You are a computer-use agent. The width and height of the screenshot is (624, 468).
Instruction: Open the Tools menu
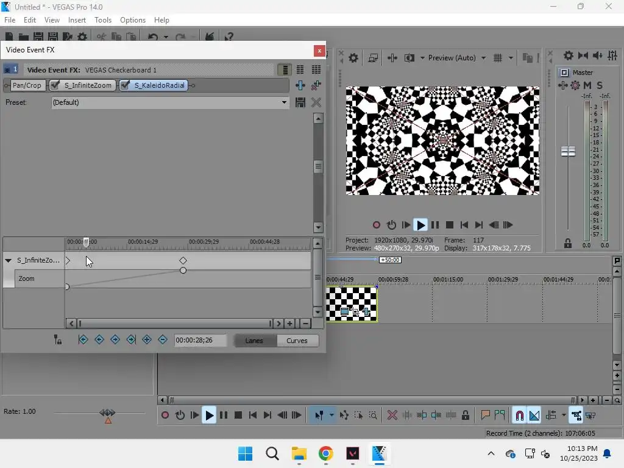(x=102, y=20)
